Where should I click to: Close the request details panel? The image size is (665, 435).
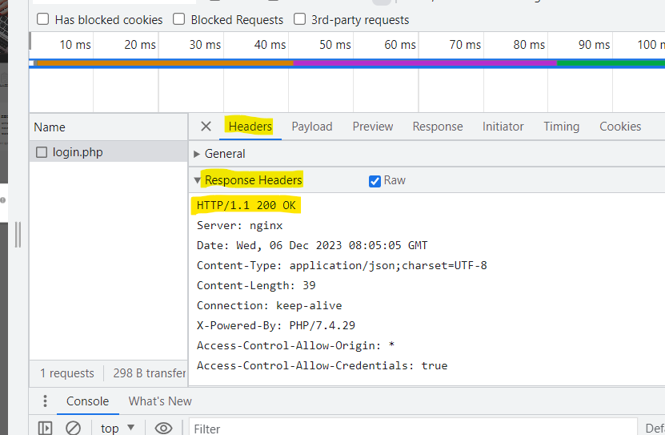pyautogui.click(x=206, y=127)
